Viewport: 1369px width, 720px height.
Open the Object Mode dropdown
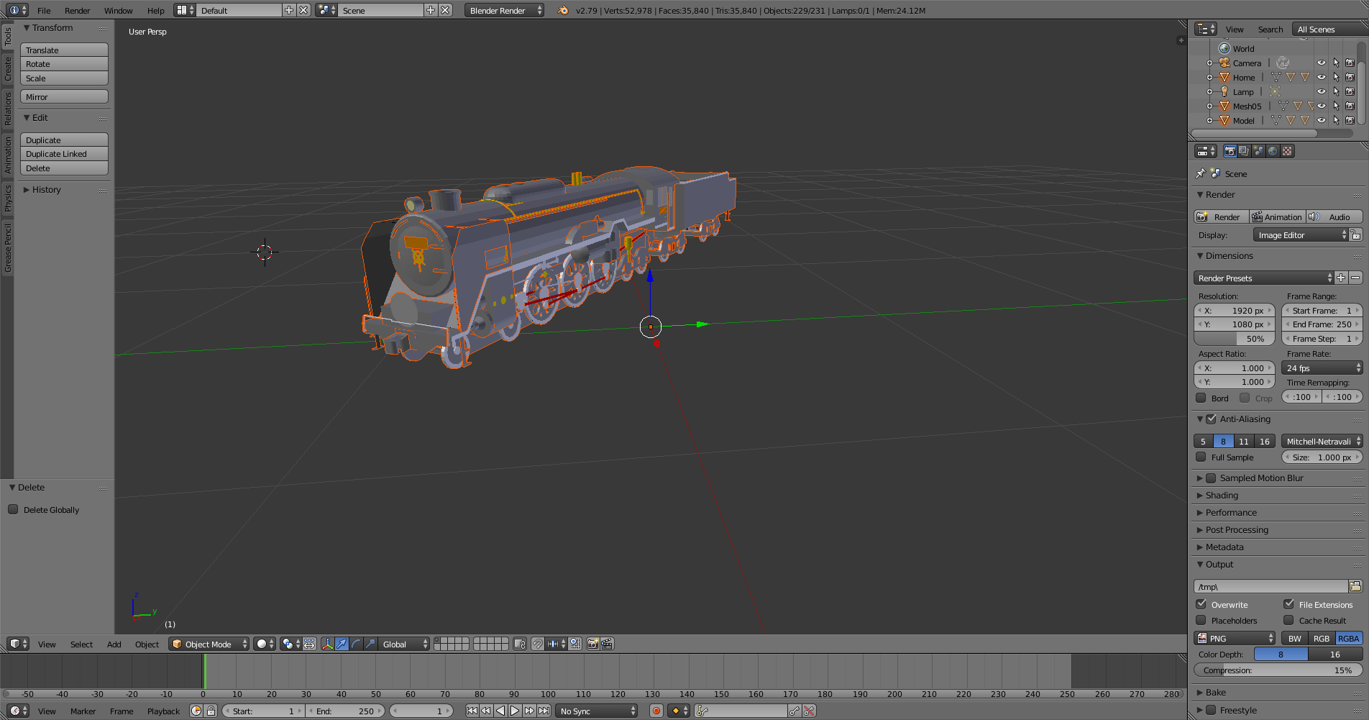click(209, 644)
